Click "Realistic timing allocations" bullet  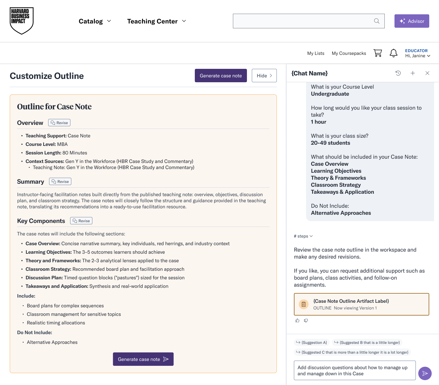[56, 323]
